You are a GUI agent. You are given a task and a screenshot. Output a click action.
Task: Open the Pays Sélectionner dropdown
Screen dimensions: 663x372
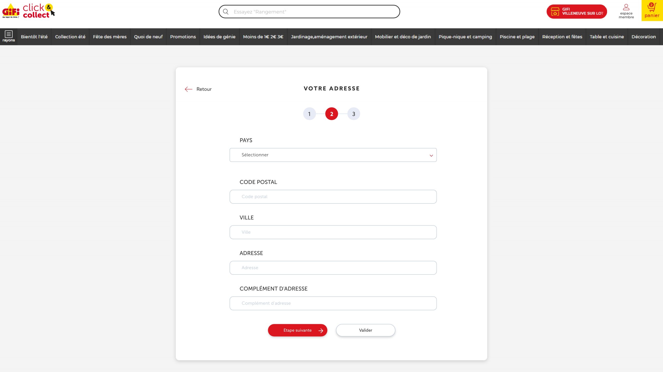click(333, 155)
